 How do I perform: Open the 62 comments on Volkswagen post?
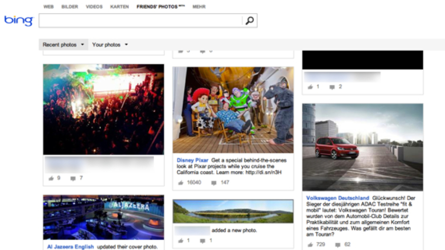pos(338,245)
